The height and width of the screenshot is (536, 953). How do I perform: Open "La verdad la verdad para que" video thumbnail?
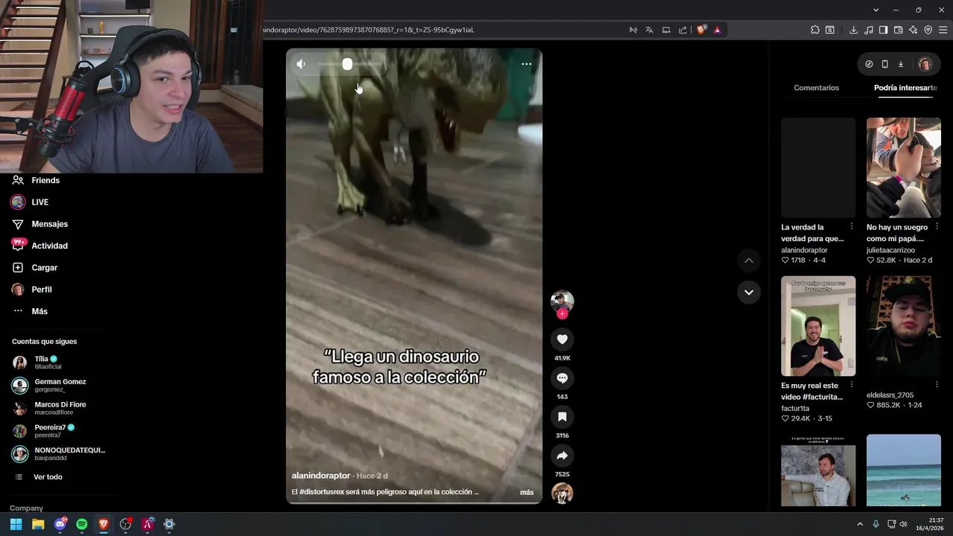click(x=818, y=167)
